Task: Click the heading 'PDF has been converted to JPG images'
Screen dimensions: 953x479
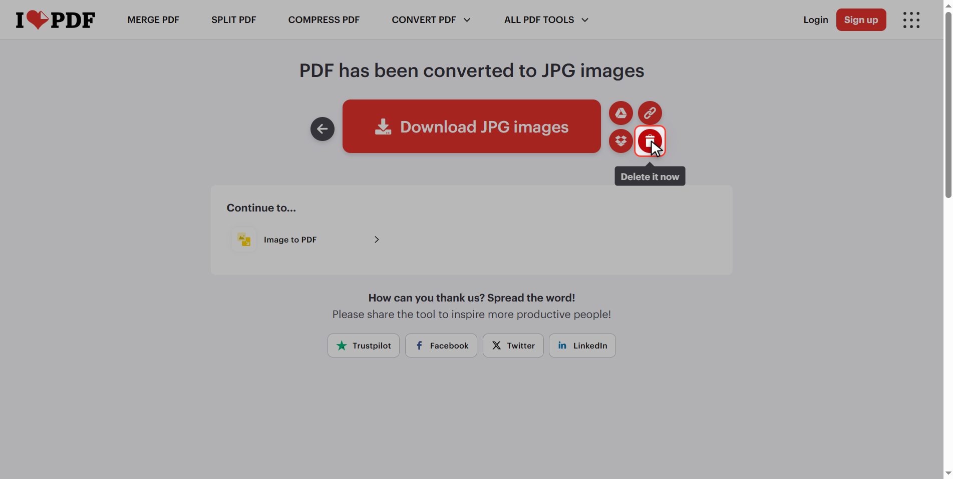Action: click(x=471, y=70)
